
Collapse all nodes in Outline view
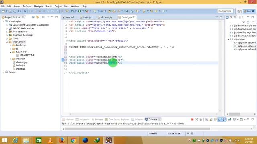coord(248,22)
